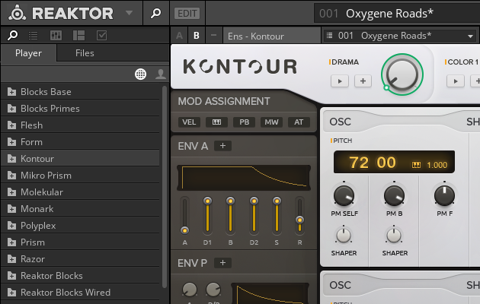Expand the Monark folder icon
The image size is (480, 304).
click(11, 209)
